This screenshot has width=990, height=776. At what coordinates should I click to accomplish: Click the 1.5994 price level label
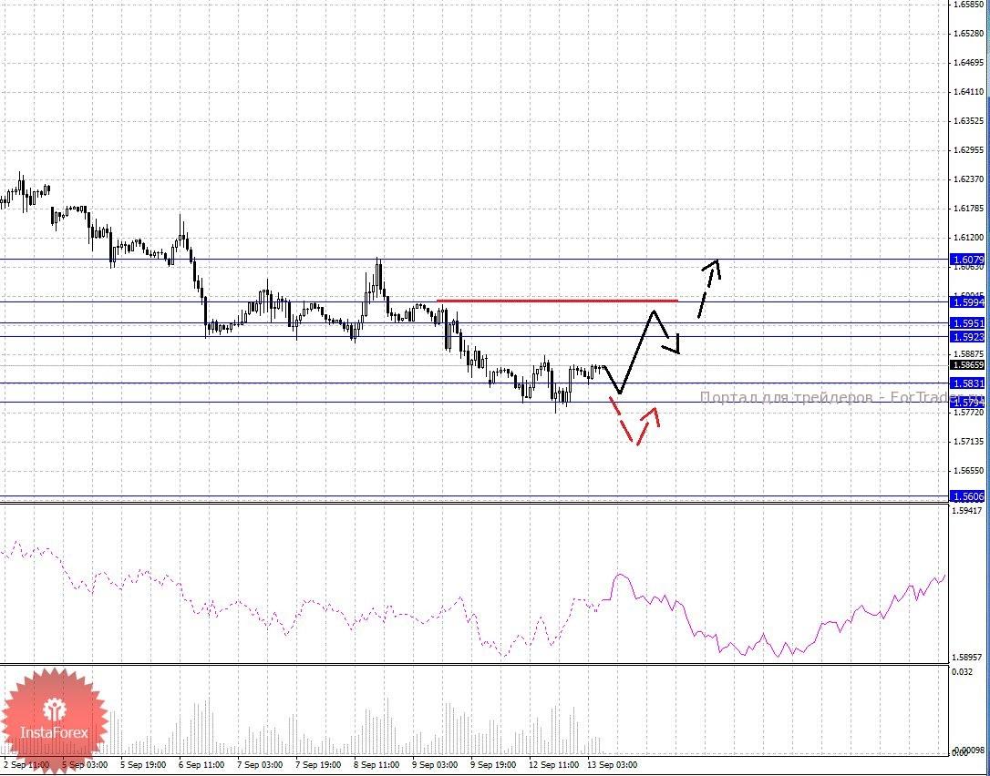click(x=967, y=301)
